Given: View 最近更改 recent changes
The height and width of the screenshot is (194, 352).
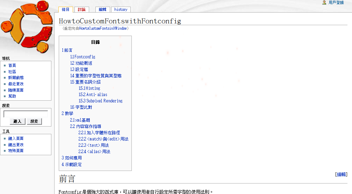Looking at the screenshot, I should (16, 84).
